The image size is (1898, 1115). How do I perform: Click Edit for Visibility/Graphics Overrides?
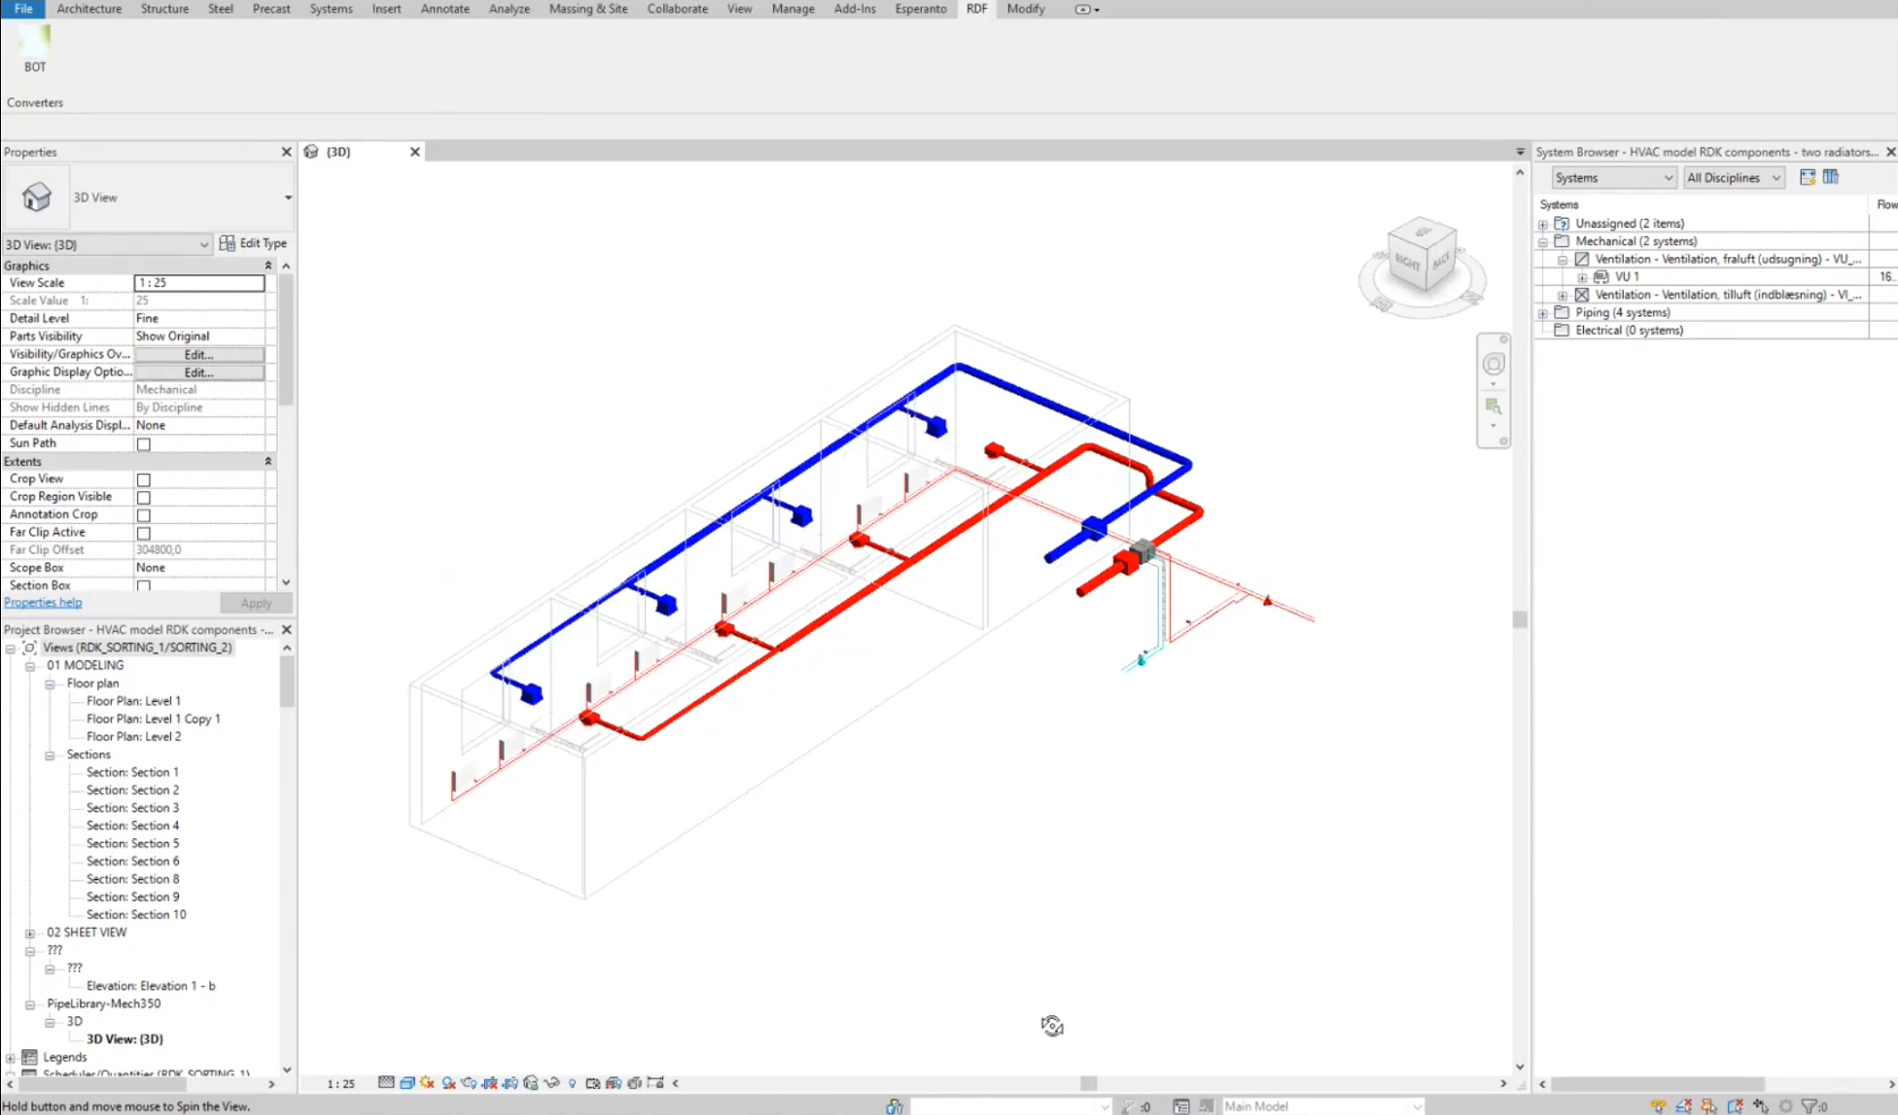tap(198, 354)
